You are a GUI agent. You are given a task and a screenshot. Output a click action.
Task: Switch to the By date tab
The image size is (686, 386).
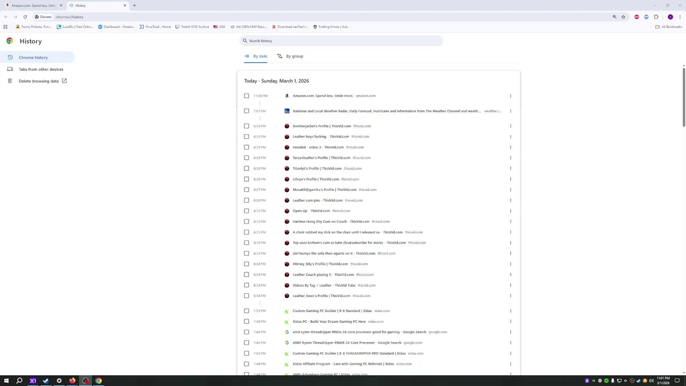pos(256,56)
